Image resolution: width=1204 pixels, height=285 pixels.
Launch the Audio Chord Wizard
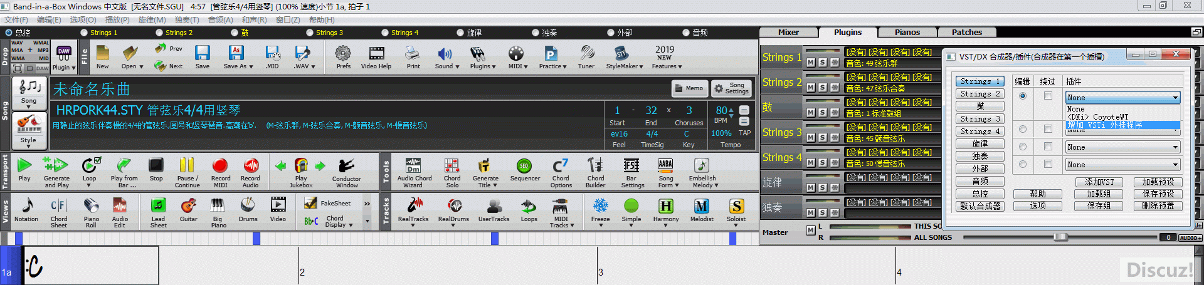[x=414, y=172]
